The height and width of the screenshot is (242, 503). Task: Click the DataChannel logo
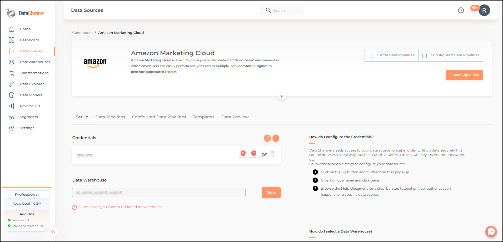coord(25,13)
